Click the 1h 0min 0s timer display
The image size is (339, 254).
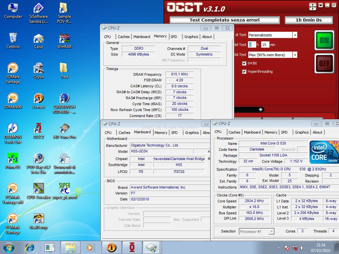coord(309,20)
